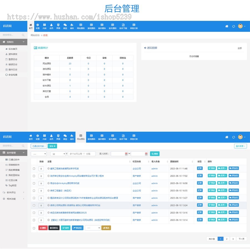
Task: Click 设置 in the lower panel's top bar
Action: (37, 137)
